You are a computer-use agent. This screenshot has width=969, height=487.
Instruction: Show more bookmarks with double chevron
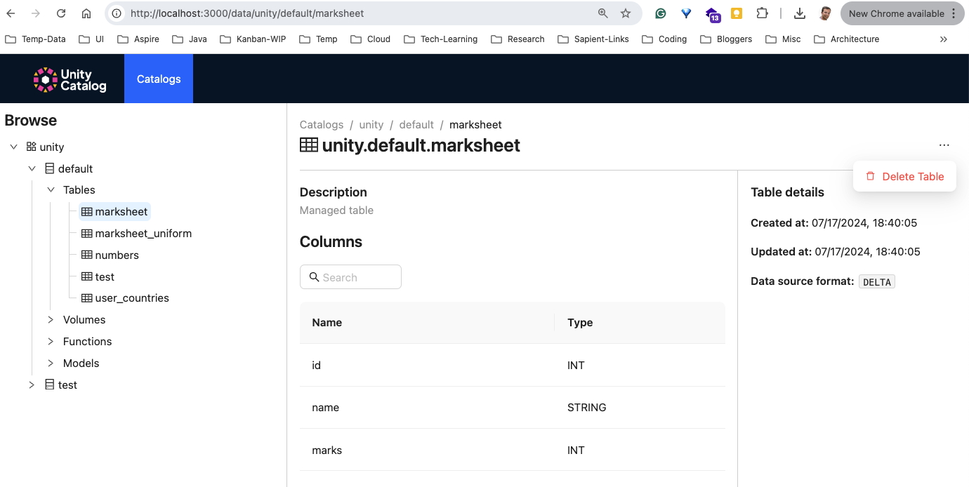944,39
